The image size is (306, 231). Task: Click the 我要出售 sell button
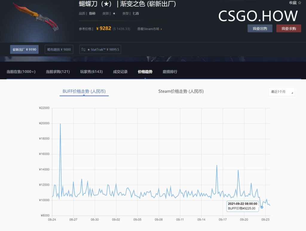click(x=260, y=28)
